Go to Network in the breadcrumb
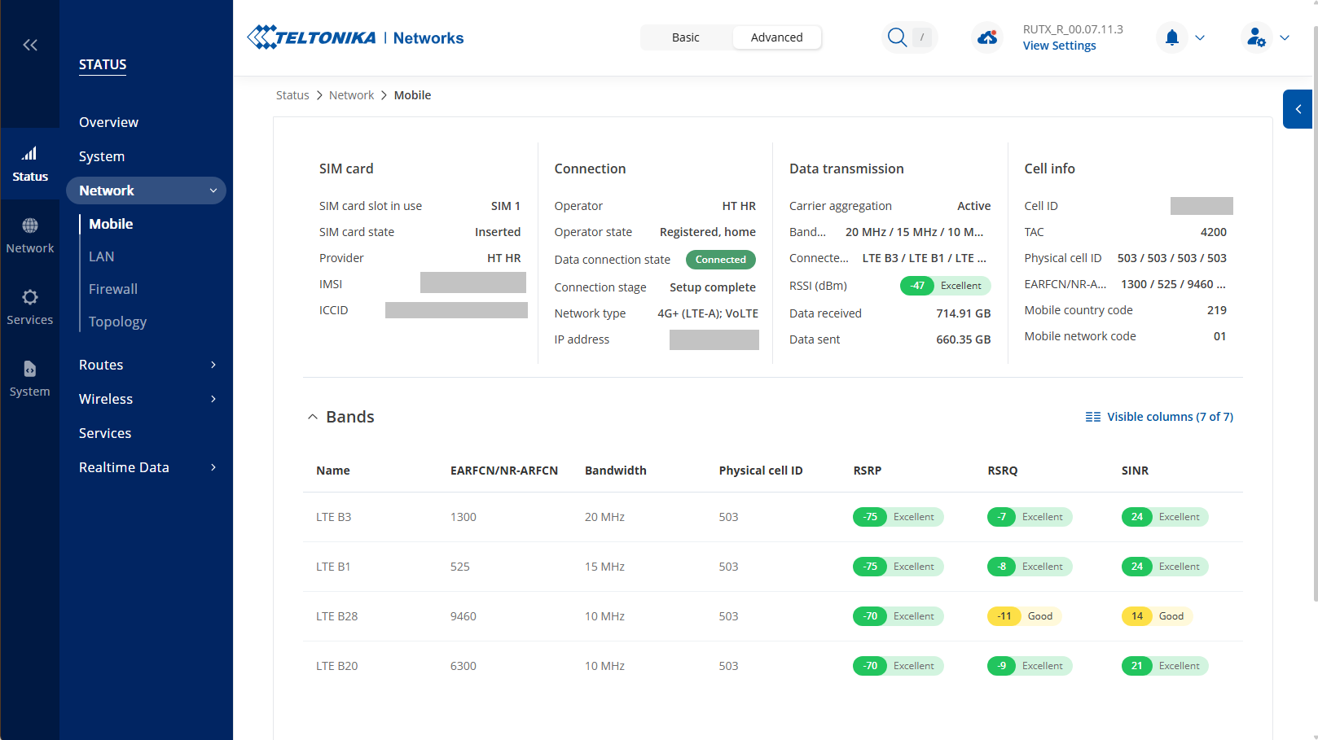The width and height of the screenshot is (1318, 740). [x=351, y=95]
